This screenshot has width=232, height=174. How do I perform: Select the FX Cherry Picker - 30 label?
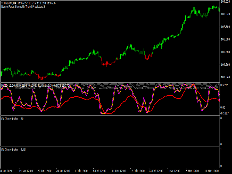click(x=12, y=119)
